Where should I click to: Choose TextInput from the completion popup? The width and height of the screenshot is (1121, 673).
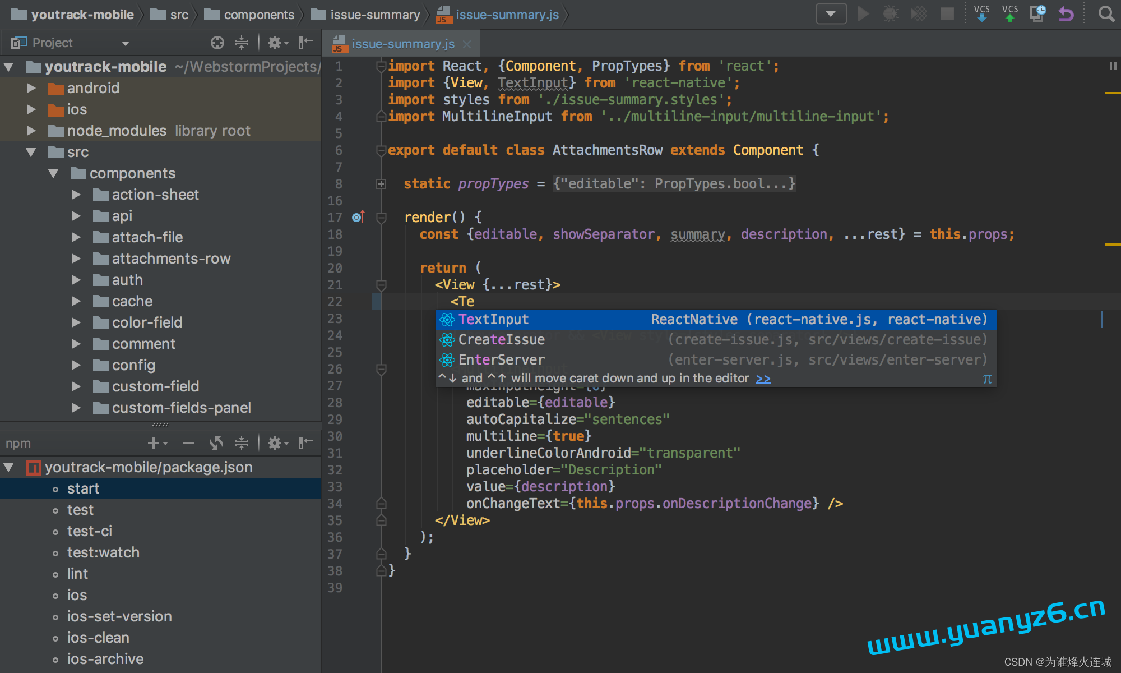coord(716,320)
